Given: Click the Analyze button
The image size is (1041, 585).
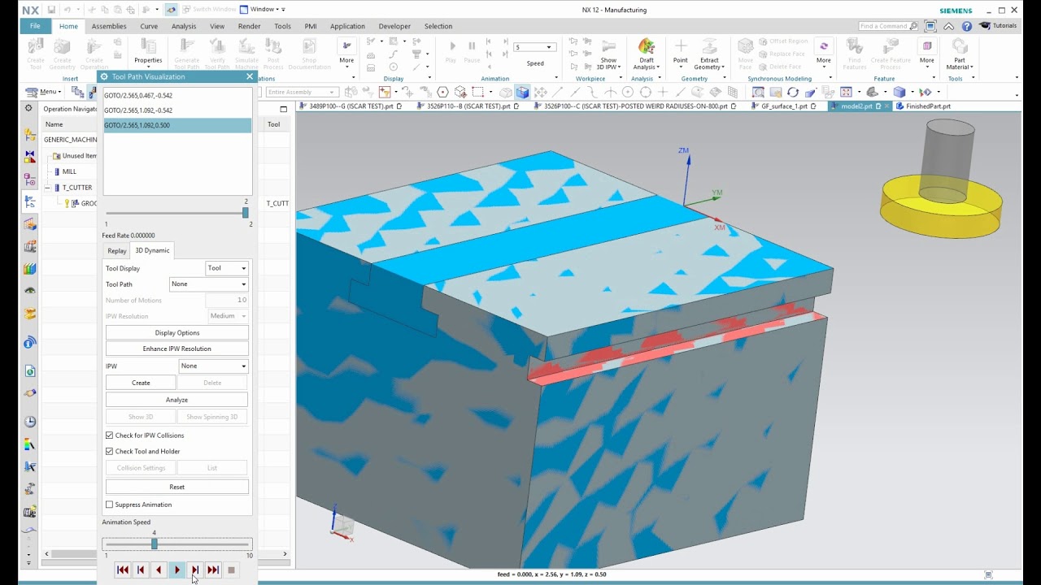Looking at the screenshot, I should tap(177, 400).
